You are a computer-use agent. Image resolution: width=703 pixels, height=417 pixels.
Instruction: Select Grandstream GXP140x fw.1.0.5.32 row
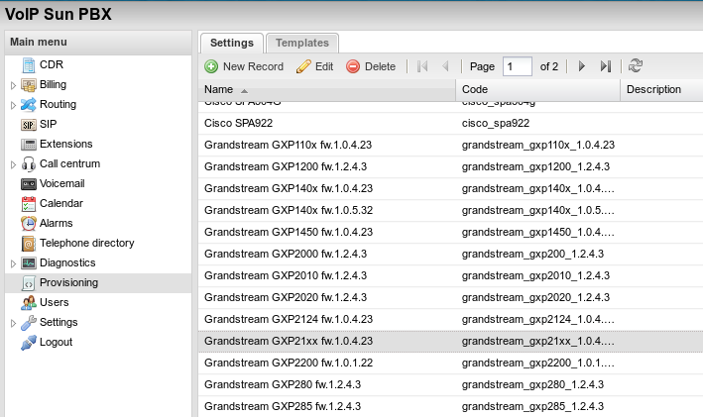pos(450,211)
